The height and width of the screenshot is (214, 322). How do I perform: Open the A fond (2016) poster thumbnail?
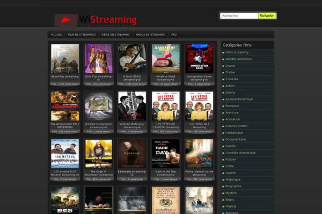pyautogui.click(x=132, y=58)
